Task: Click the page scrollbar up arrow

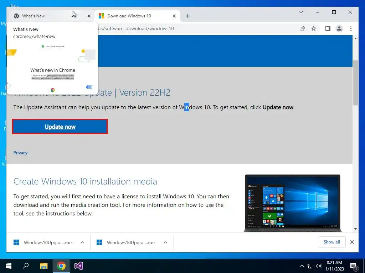Action: [355, 38]
